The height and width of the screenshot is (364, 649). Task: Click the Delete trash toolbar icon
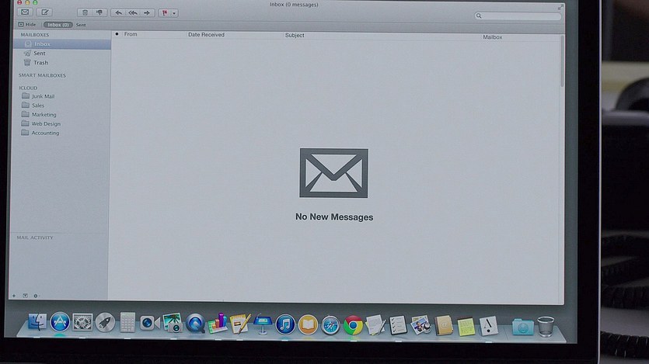84,12
